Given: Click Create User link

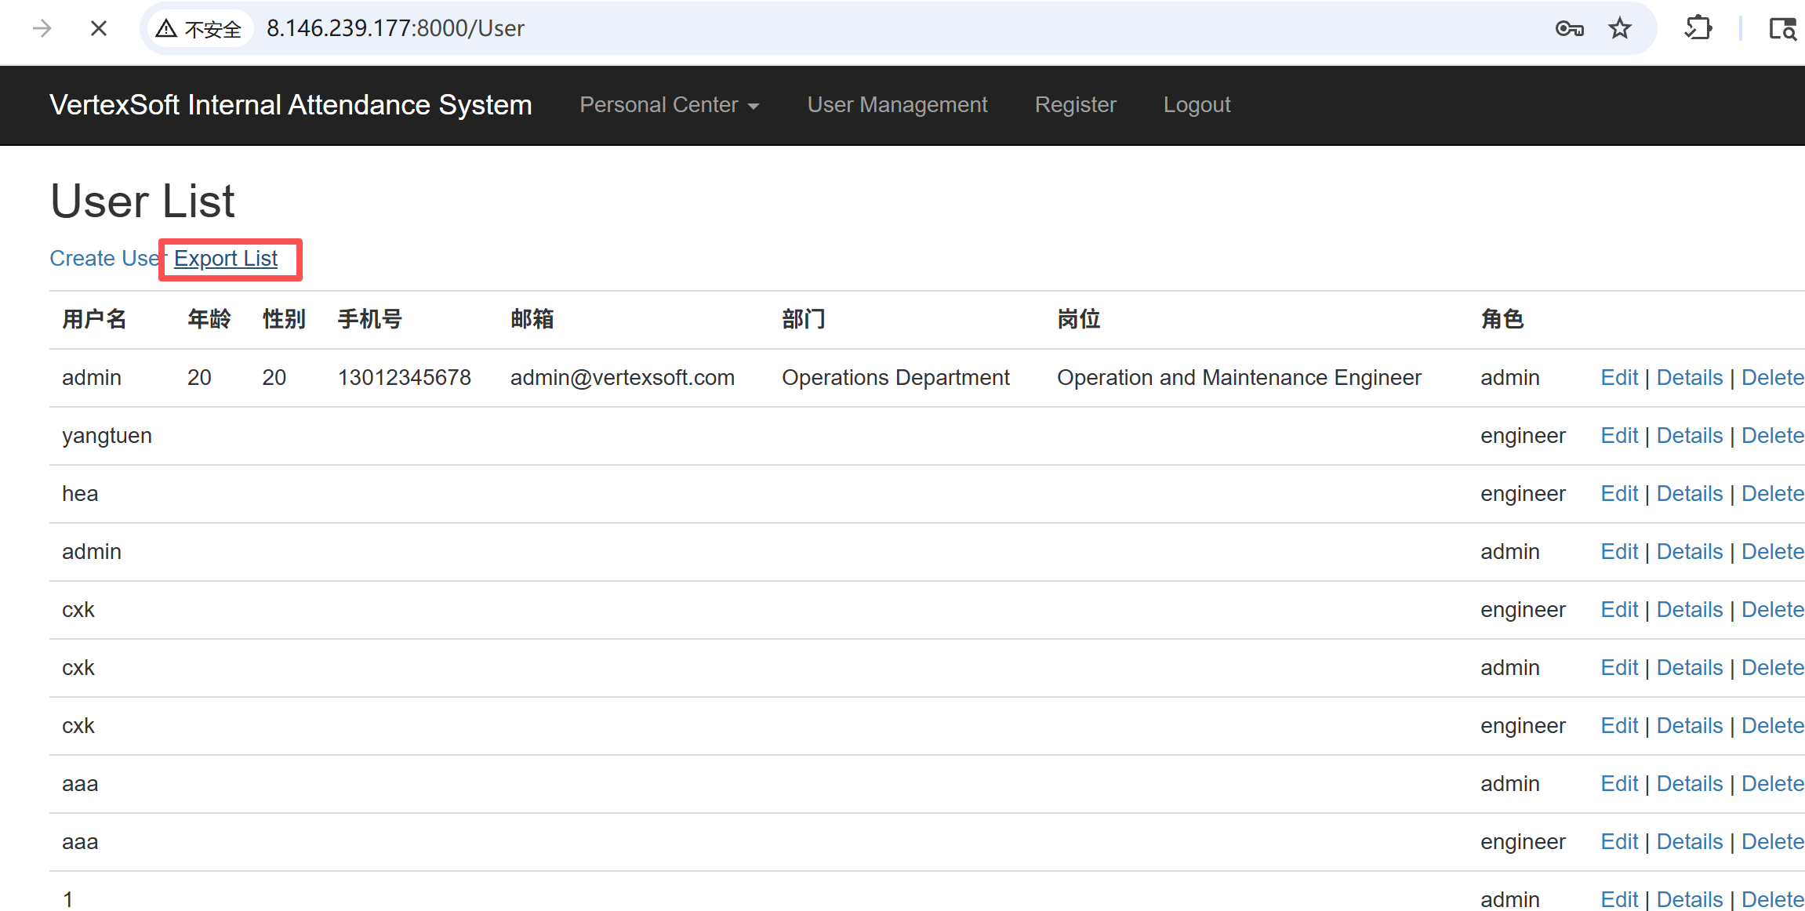Looking at the screenshot, I should (x=104, y=258).
